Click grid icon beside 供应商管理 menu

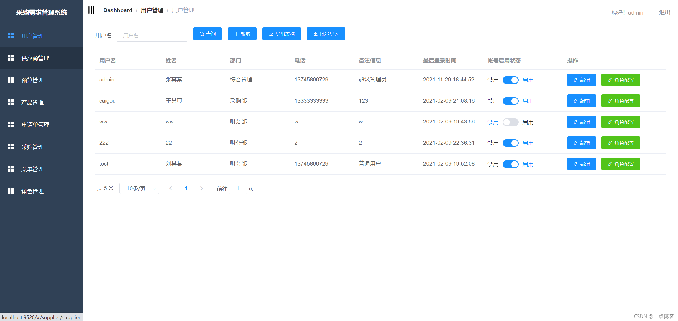coord(11,58)
